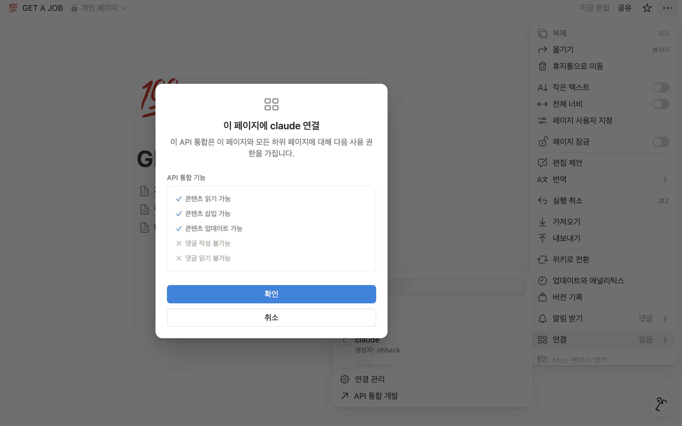Click the 취소 button in dialog

271,318
